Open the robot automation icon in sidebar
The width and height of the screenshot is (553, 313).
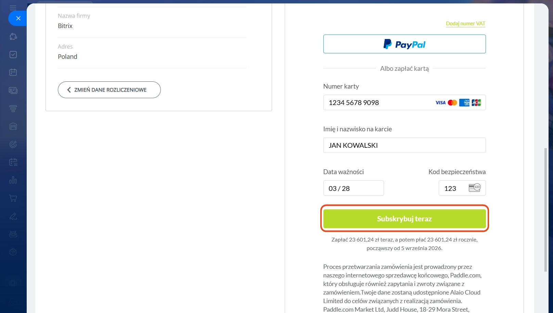[x=13, y=234]
